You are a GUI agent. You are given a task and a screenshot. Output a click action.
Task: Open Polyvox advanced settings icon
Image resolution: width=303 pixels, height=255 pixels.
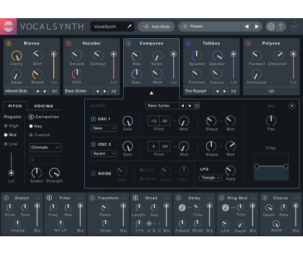pyautogui.click(x=271, y=91)
